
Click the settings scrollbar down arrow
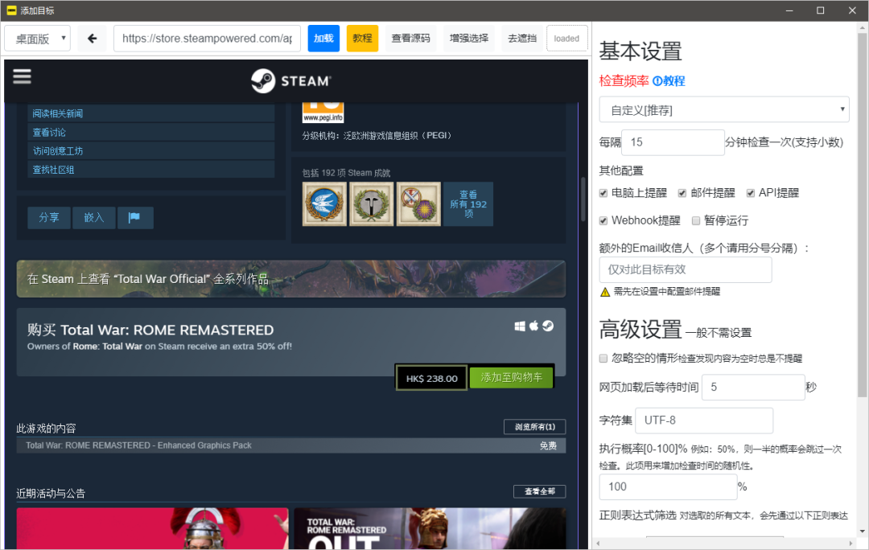862,532
